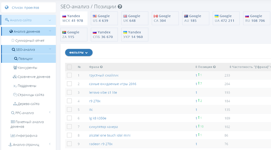The height and width of the screenshot is (150, 271).
Task: Click frequency value 233 in first row
Action: click(227, 75)
